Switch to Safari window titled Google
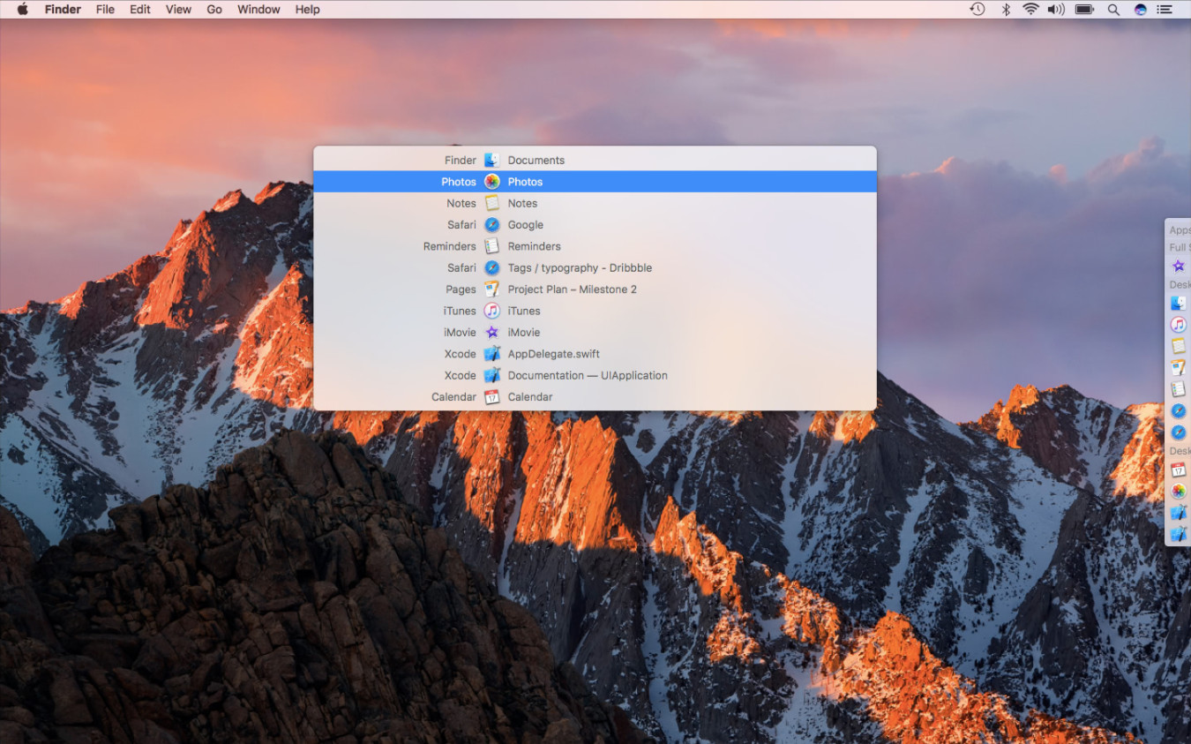This screenshot has height=744, width=1191. pyautogui.click(x=595, y=225)
